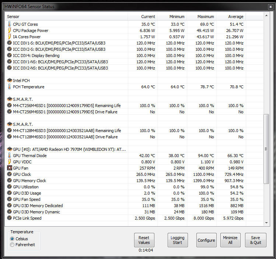
Task: Select the GPU D3D Memory Dedicated row
Action: [134, 206]
